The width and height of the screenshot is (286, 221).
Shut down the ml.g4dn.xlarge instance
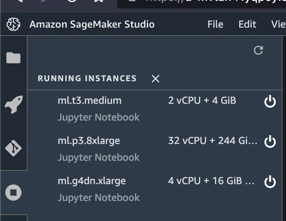pos(270,182)
